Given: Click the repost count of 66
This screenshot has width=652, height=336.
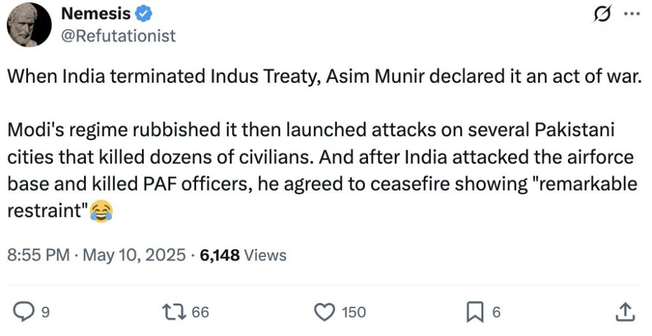Looking at the screenshot, I should [x=200, y=312].
